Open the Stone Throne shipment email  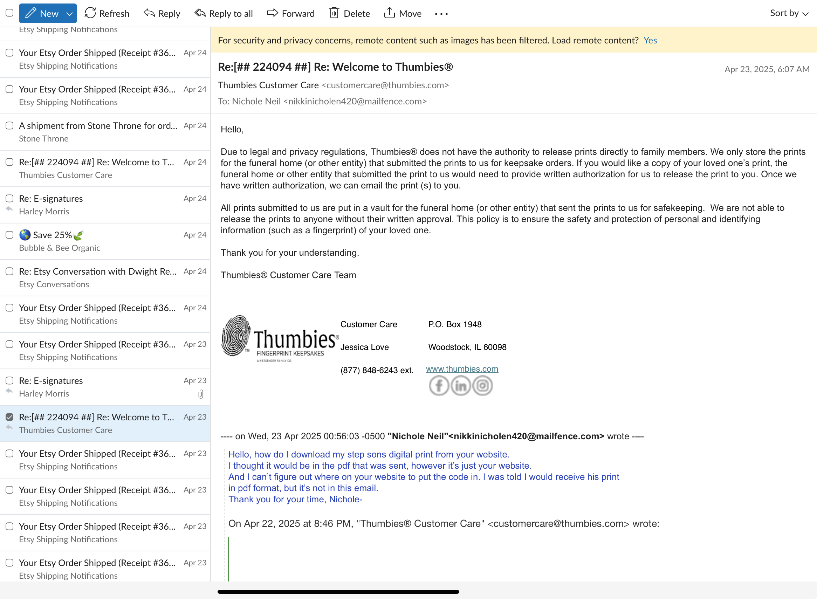105,132
